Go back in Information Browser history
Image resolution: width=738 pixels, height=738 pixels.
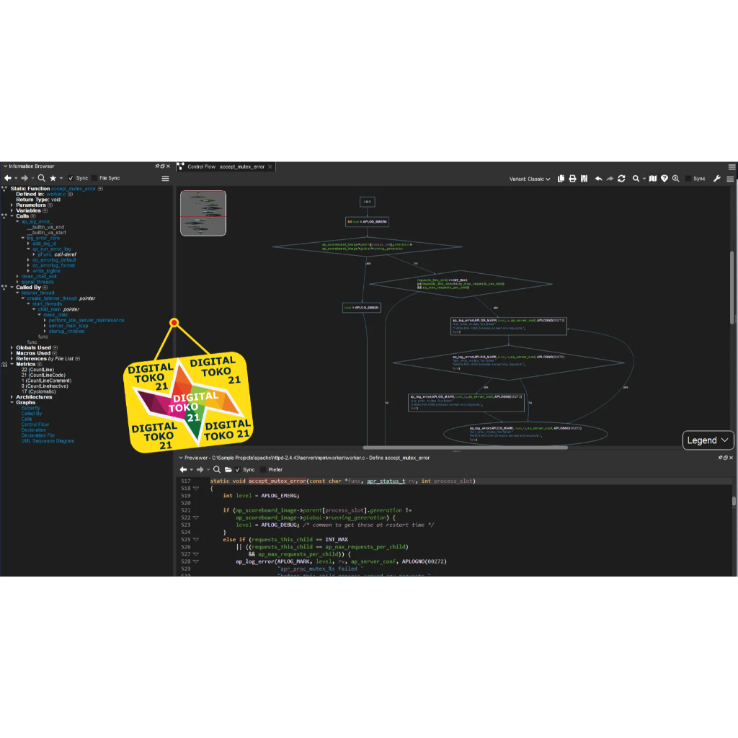click(7, 179)
